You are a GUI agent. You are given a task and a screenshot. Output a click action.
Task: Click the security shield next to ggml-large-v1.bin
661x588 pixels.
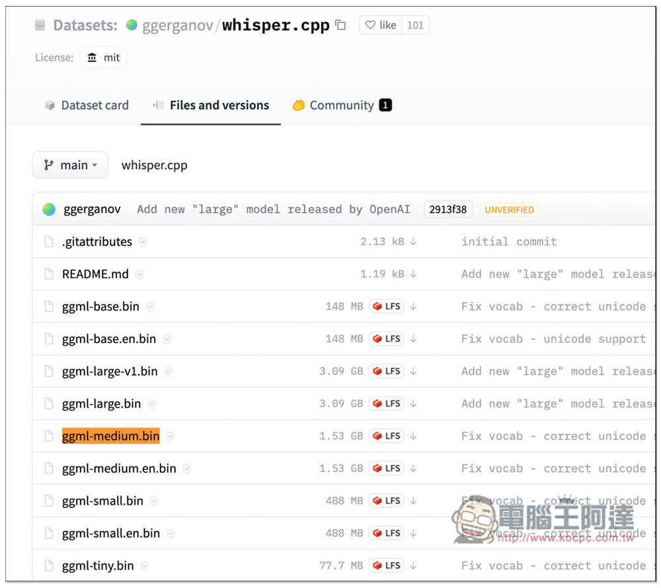tap(168, 371)
